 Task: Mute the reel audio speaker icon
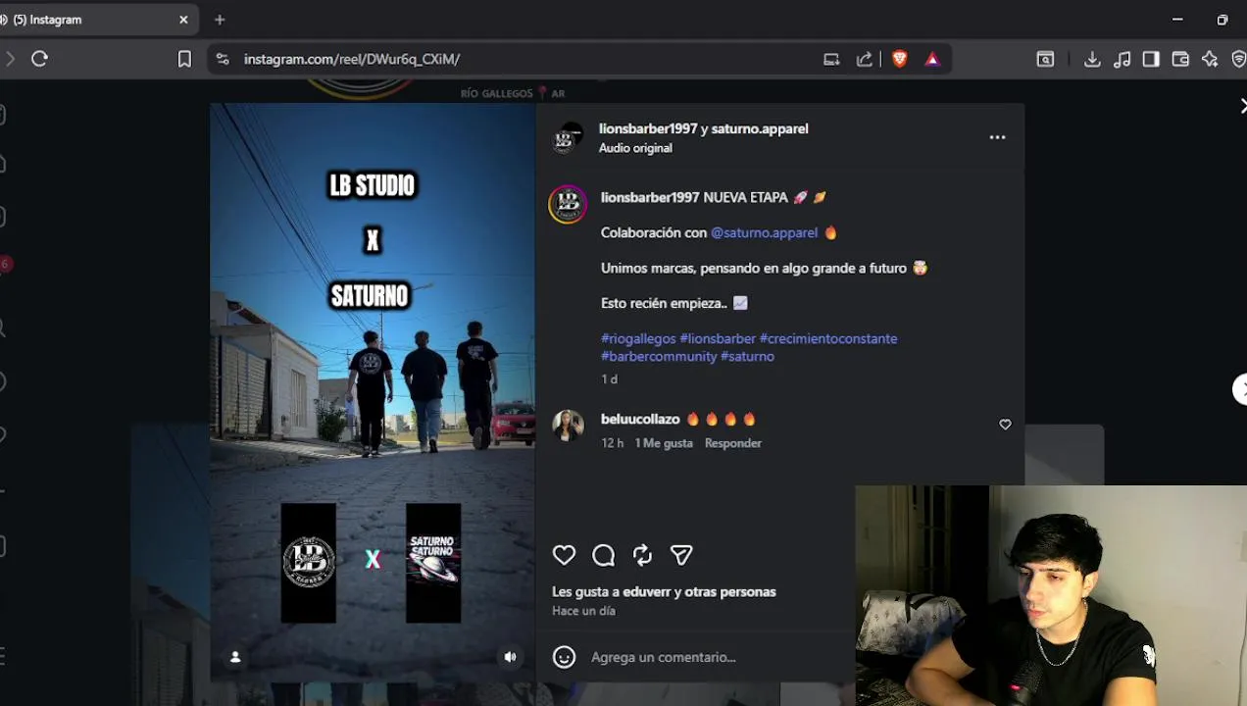pyautogui.click(x=510, y=657)
